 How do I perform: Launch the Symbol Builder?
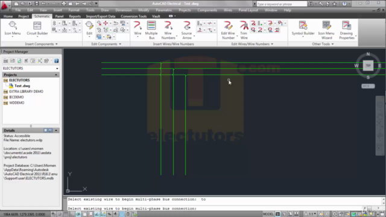(x=303, y=28)
